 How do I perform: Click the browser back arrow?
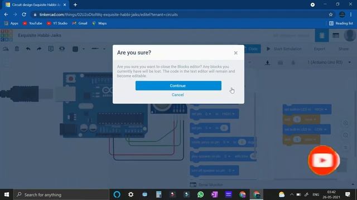tap(6, 14)
